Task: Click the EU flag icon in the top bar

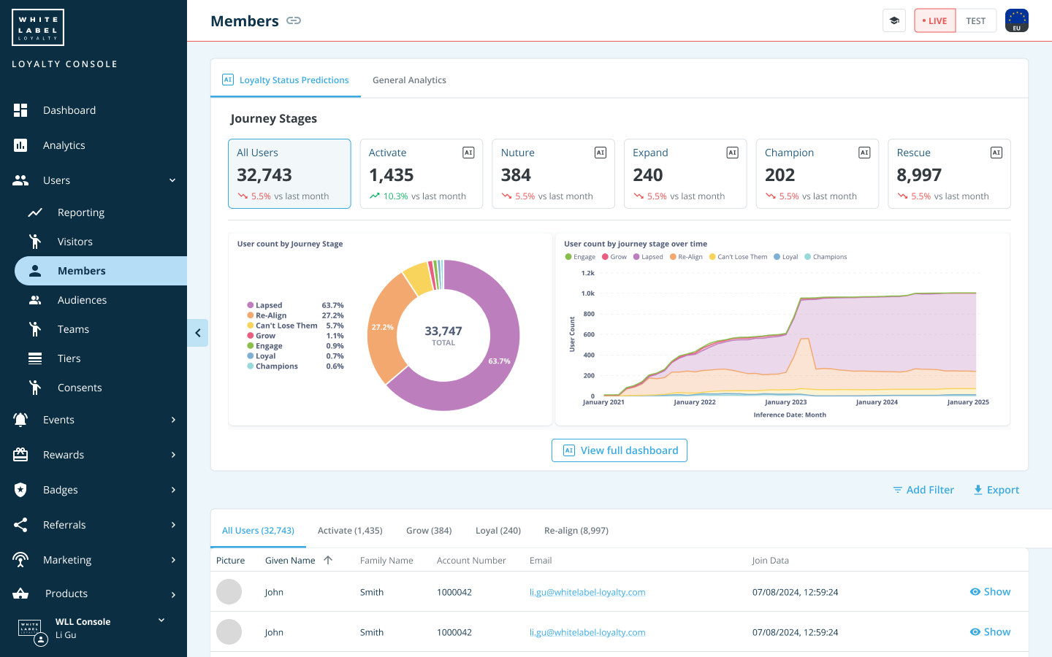Action: pyautogui.click(x=1016, y=20)
